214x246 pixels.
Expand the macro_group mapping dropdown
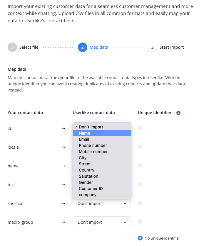pyautogui.click(x=102, y=222)
